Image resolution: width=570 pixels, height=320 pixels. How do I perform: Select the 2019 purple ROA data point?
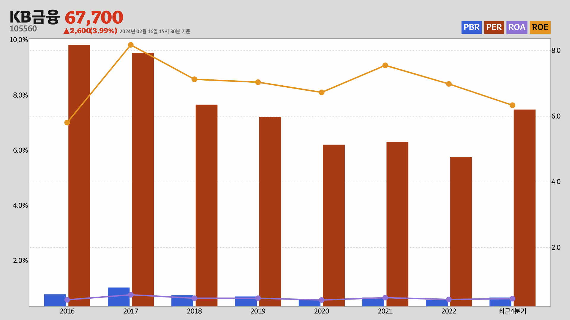pyautogui.click(x=258, y=298)
